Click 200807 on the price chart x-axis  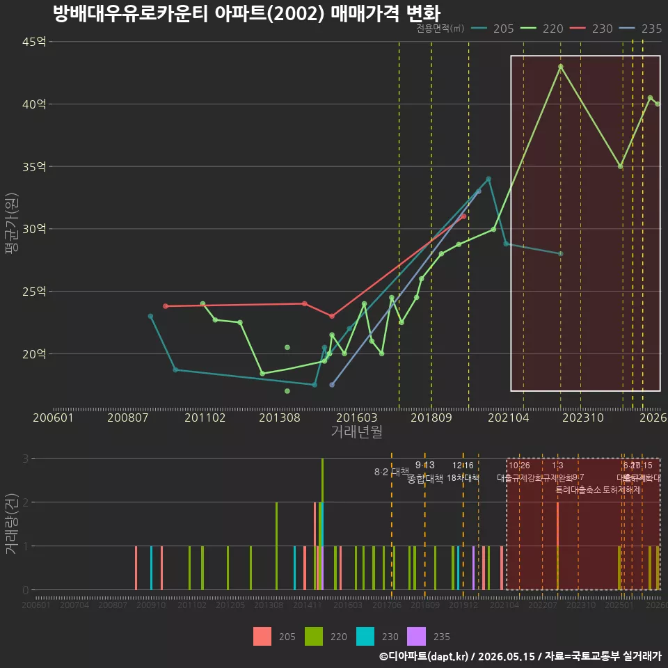(127, 417)
